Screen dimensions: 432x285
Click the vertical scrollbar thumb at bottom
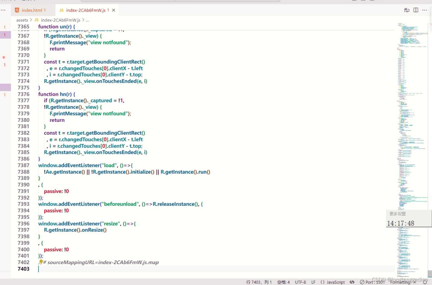(x=430, y=274)
